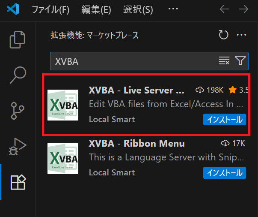Image resolution: width=258 pixels, height=217 pixels.
Task: Open the Source Control view
Action: 18,111
